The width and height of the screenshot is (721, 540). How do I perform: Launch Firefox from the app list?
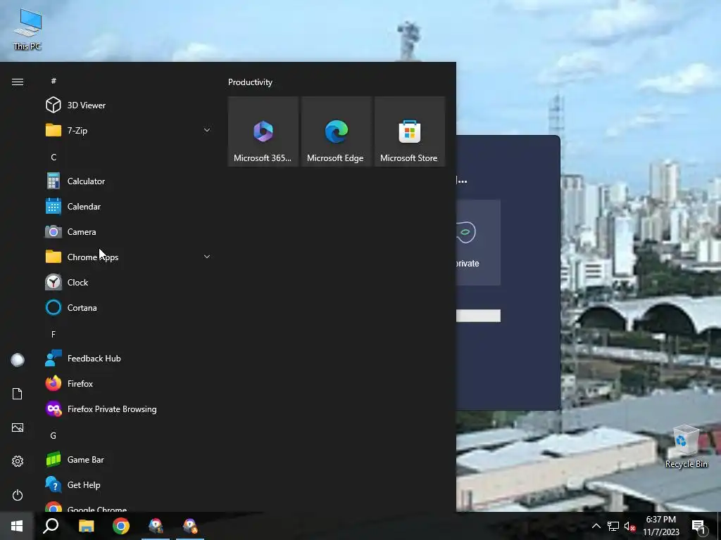pyautogui.click(x=128, y=383)
